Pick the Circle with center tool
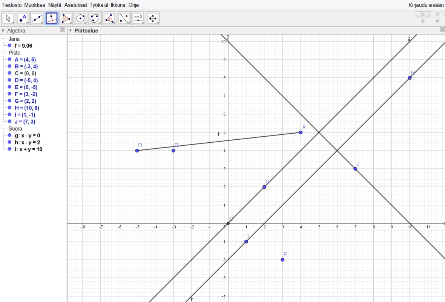Image resolution: width=445 pixels, height=302 pixels. (80, 18)
